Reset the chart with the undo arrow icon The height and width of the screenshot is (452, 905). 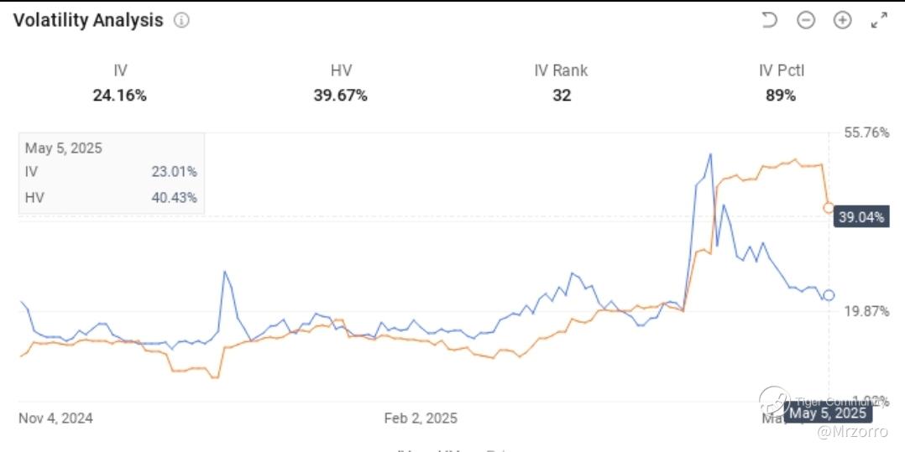[769, 20]
